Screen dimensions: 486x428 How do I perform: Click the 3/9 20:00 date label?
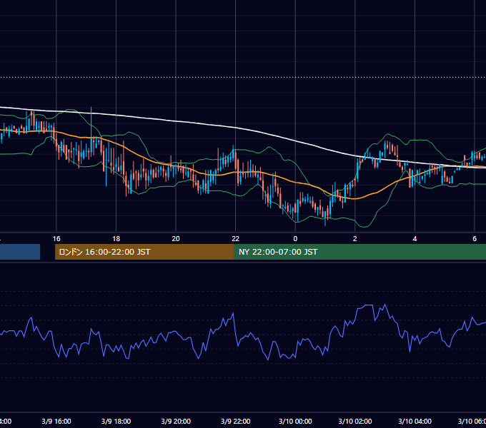(176, 421)
